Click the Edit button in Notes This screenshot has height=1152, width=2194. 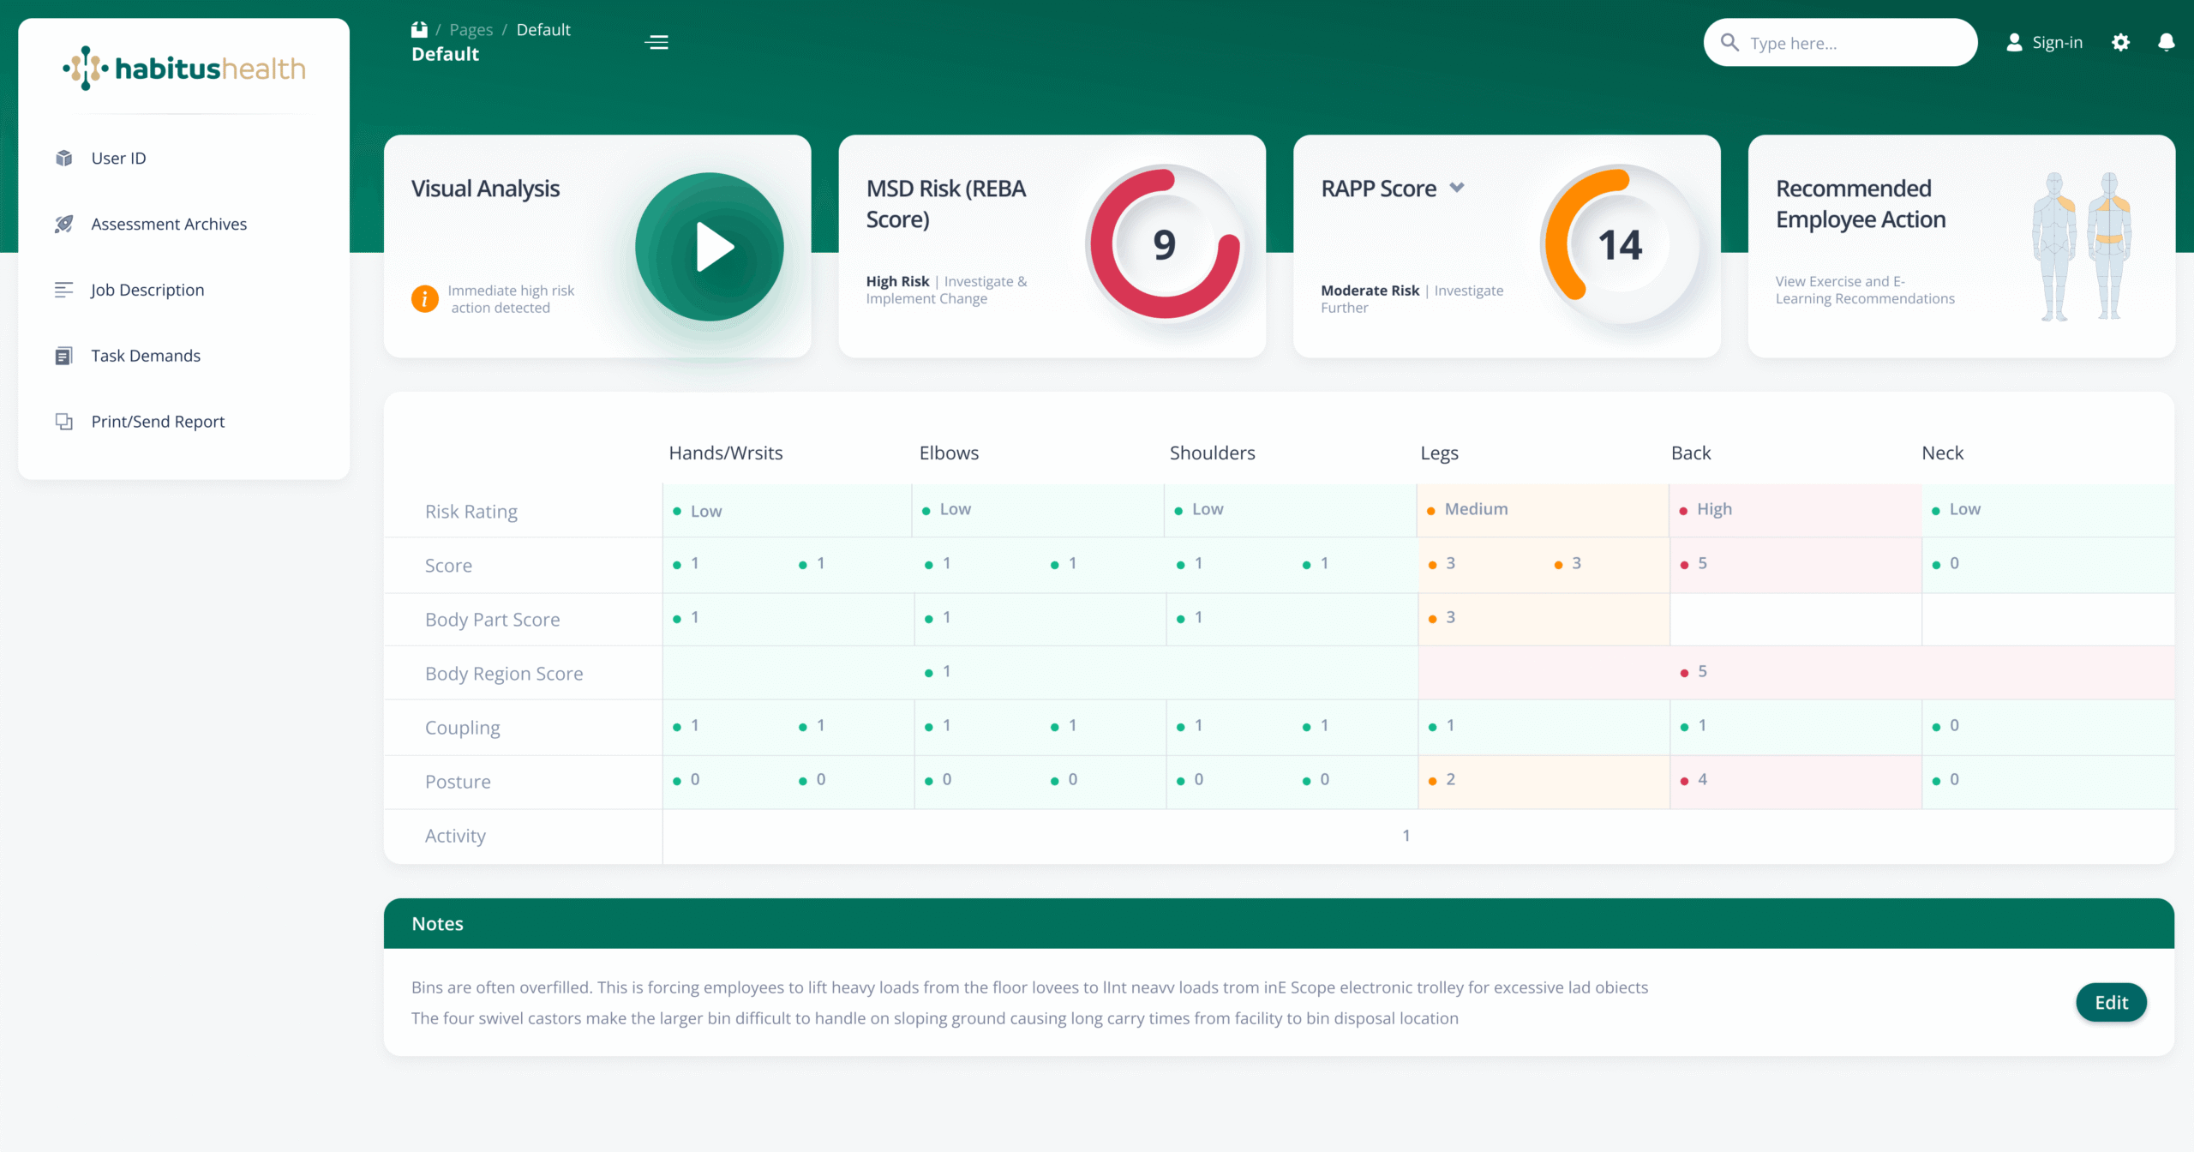point(2111,1002)
